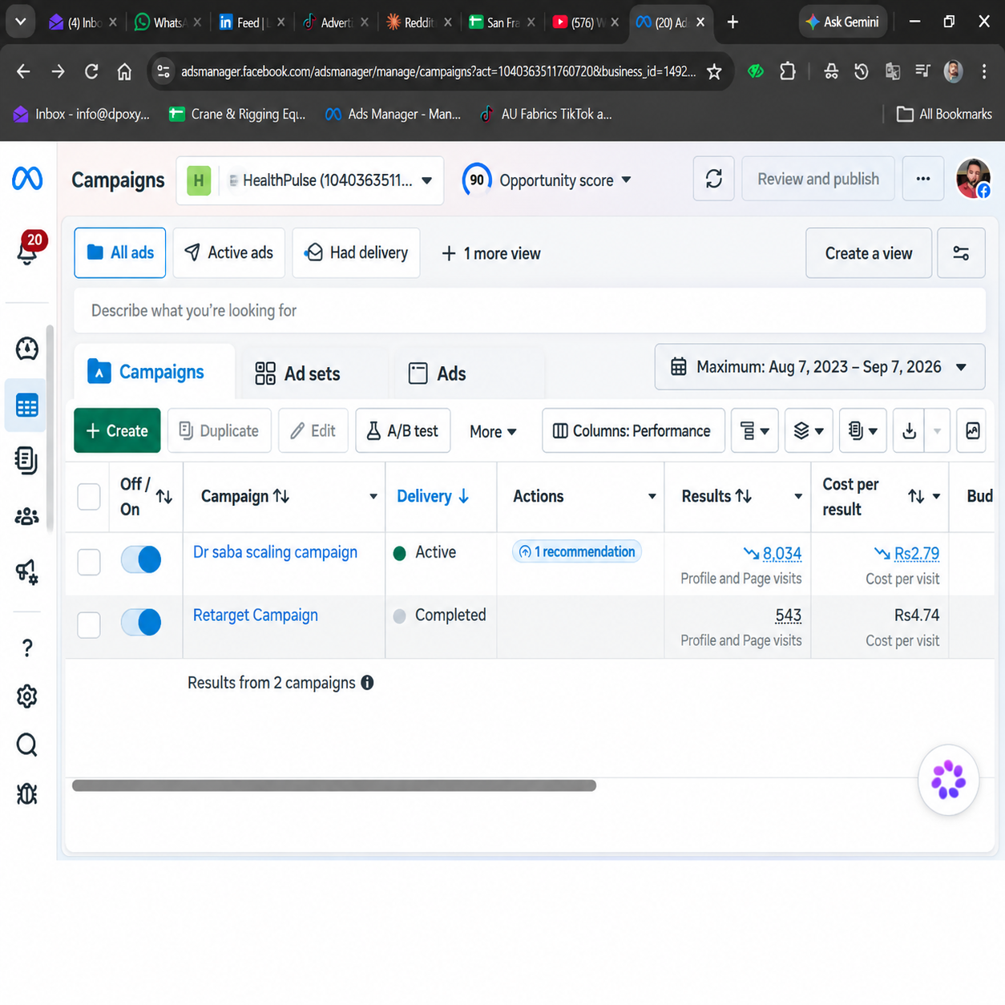Select the Retarget Campaign row checkbox

pos(89,624)
